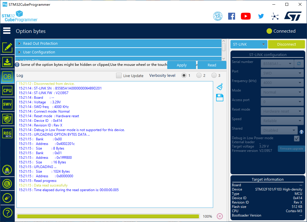This screenshot has height=222, width=307.
Task: Open ST Twitter icon
Action: point(261,16)
